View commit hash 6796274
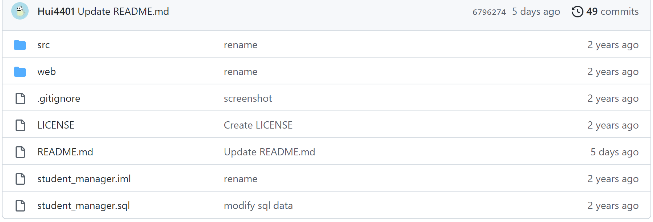This screenshot has height=222, width=653. (489, 12)
